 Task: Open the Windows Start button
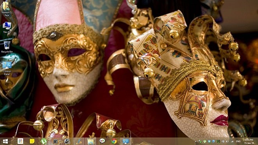point(5,141)
